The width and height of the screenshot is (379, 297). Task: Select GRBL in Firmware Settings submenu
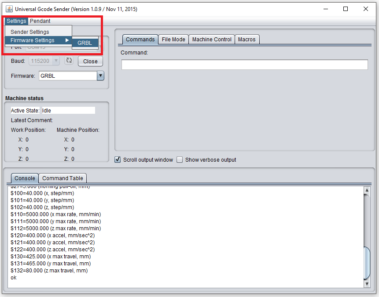[x=85, y=43]
